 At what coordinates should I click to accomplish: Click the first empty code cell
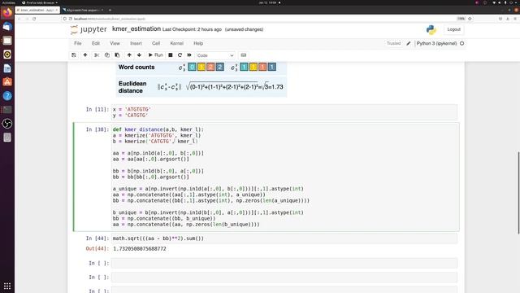[x=284, y=263]
